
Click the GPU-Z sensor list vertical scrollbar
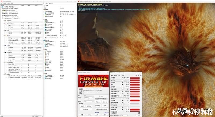click(141, 86)
